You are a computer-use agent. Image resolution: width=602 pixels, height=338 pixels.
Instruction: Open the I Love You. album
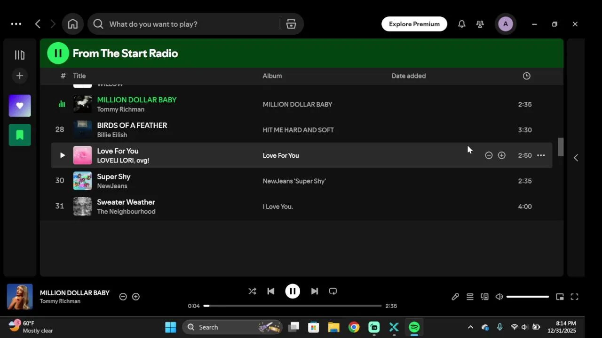277,207
